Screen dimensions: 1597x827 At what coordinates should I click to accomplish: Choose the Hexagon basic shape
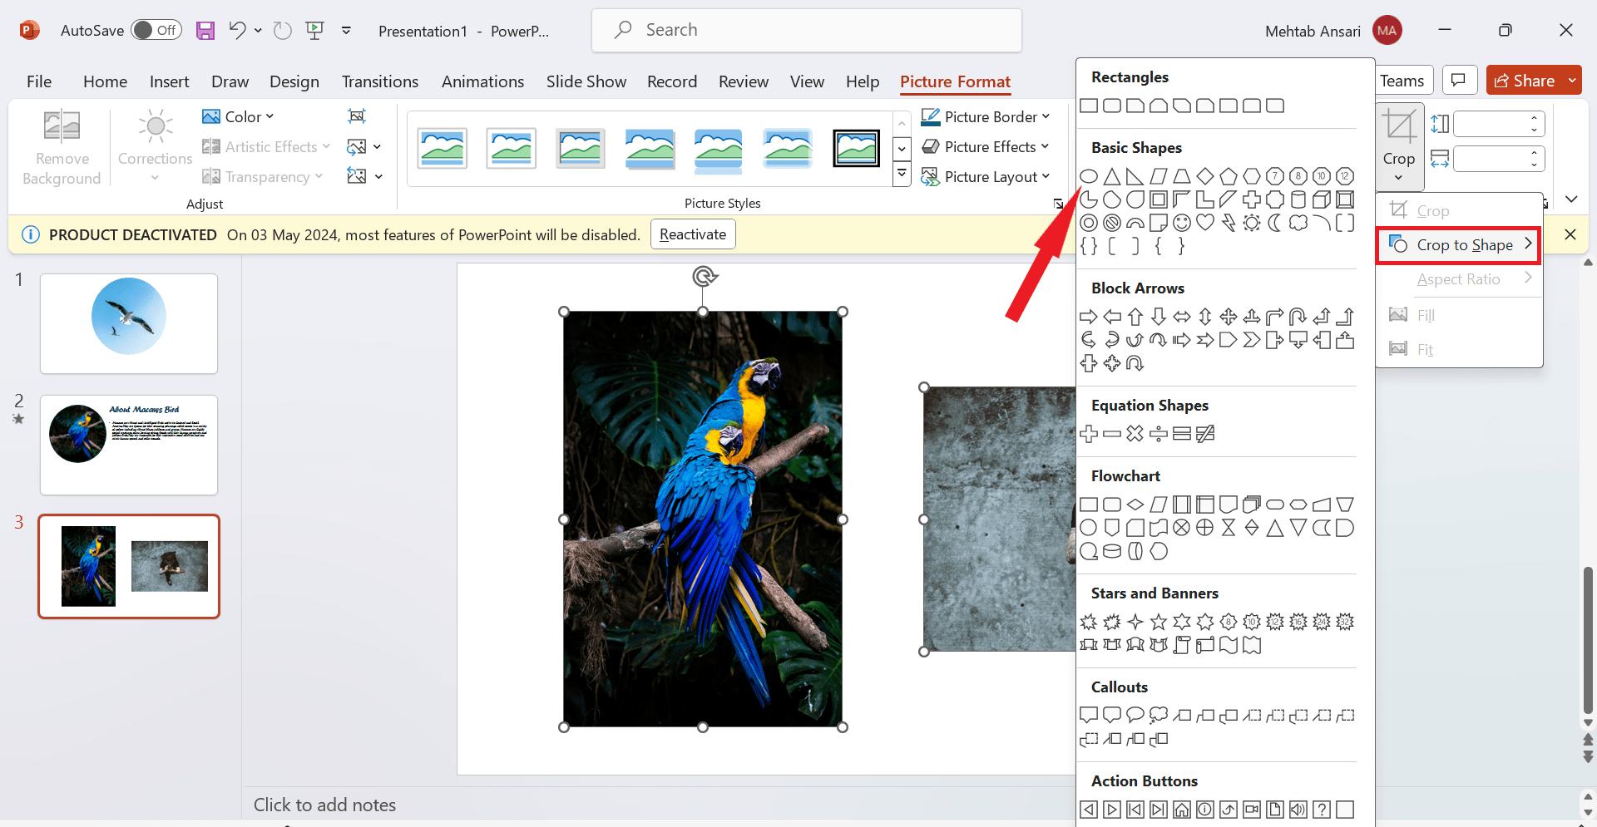coord(1251,176)
